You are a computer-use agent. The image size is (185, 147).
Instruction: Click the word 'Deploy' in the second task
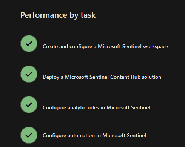(x=51, y=77)
